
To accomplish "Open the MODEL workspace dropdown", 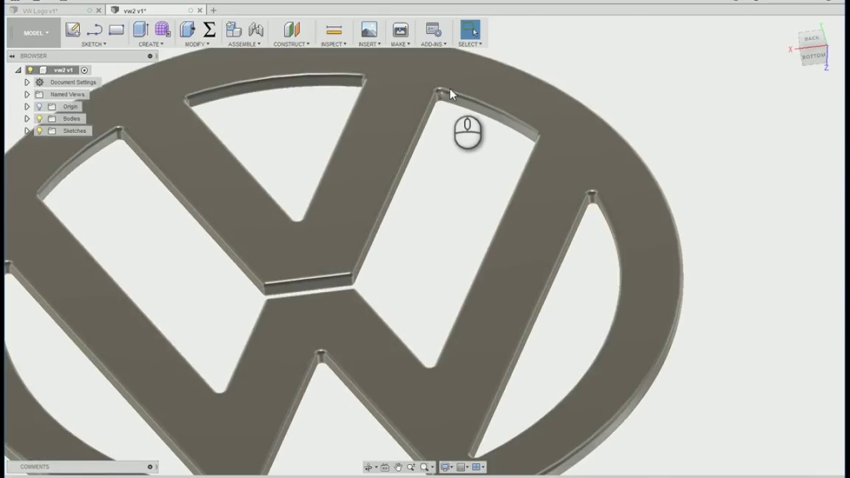I will click(36, 33).
